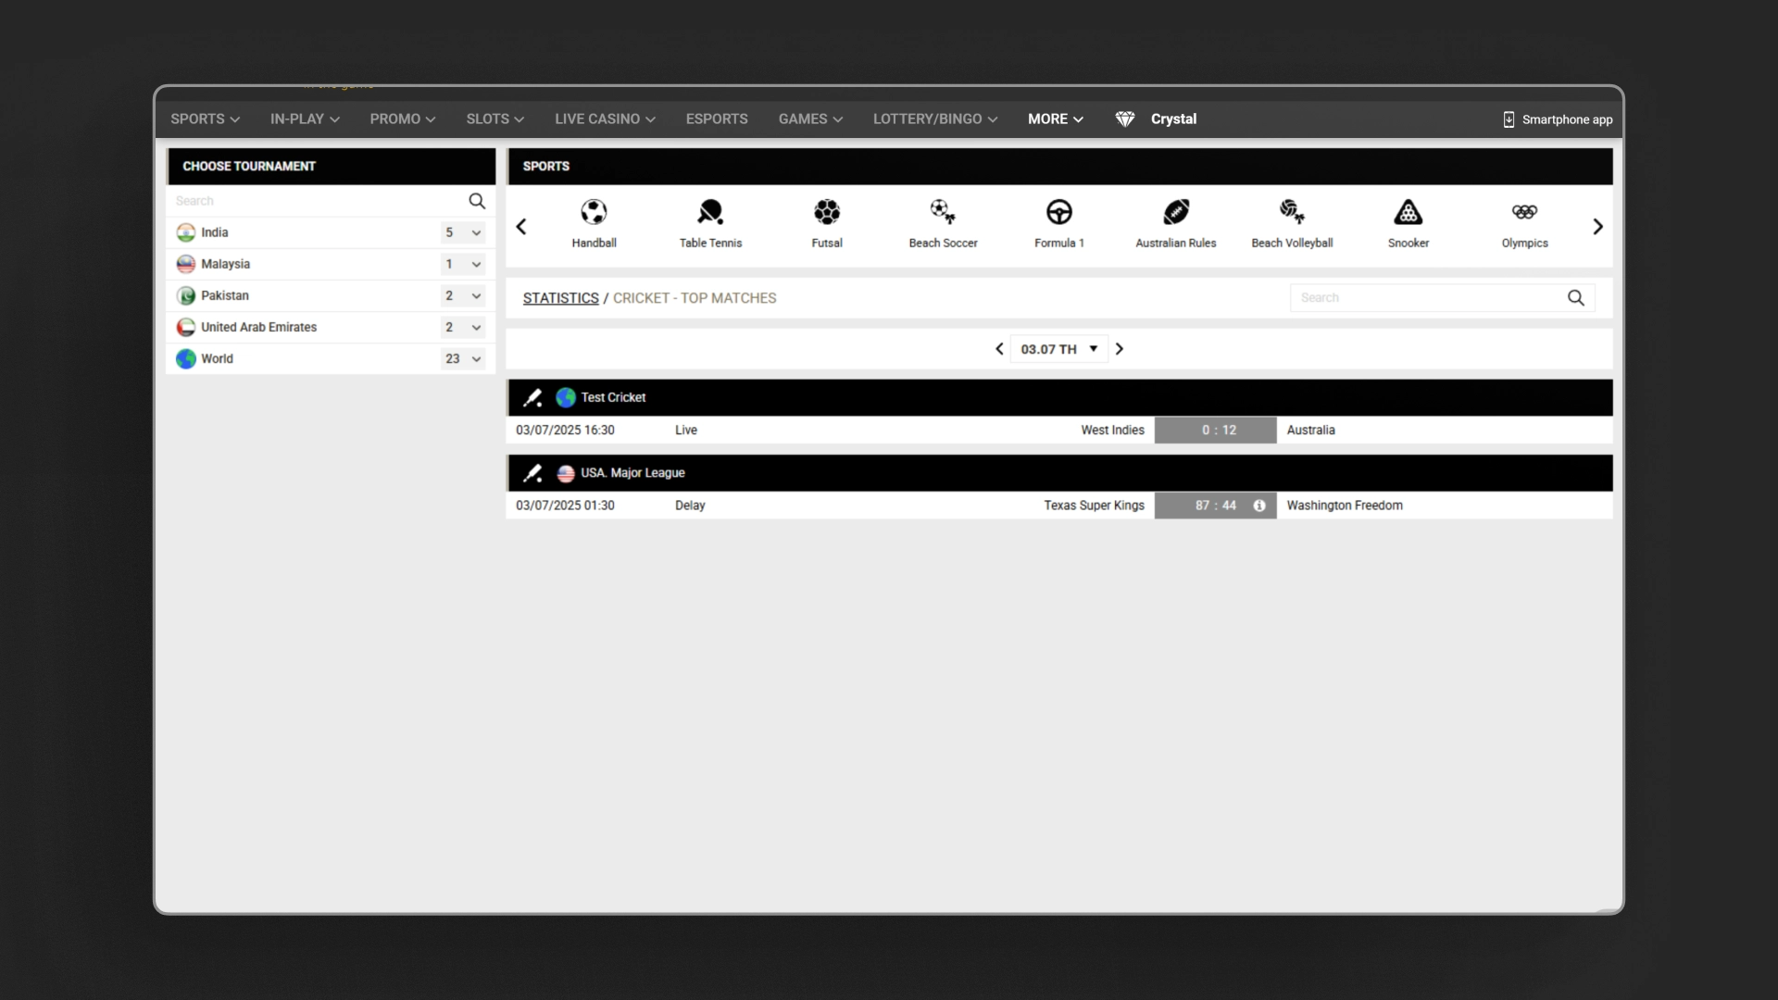Expand the World tournaments chevron
The image size is (1778, 1000).
[x=476, y=359]
